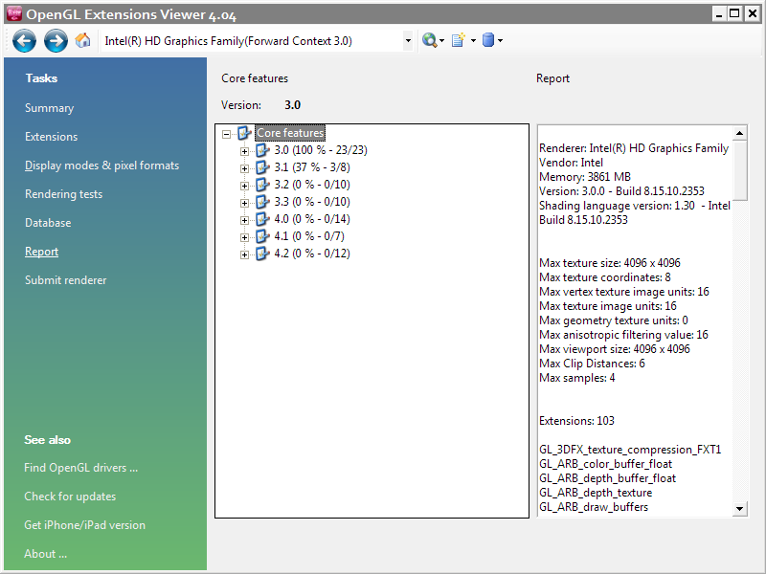This screenshot has height=574, width=766.
Task: Select the 4.1 (0 % - 0/7) row
Action: (x=309, y=236)
